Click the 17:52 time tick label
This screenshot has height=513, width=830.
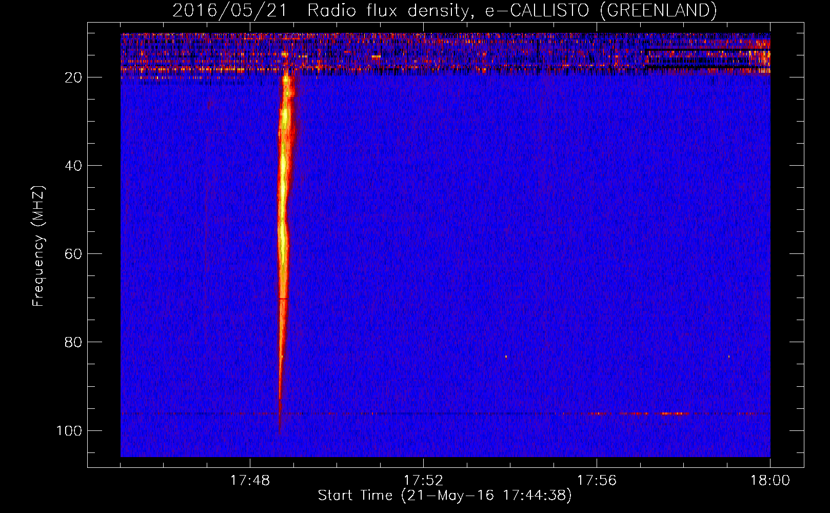423,481
